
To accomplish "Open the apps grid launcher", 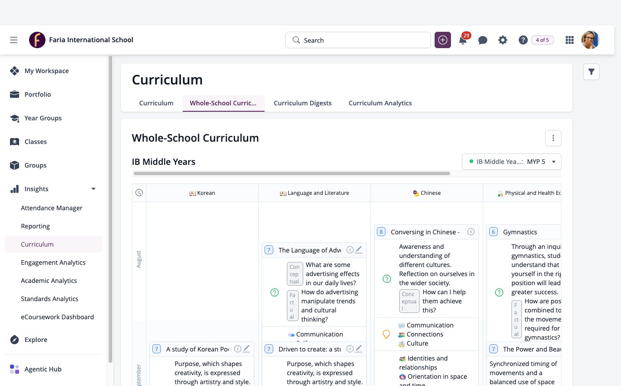I will point(569,40).
